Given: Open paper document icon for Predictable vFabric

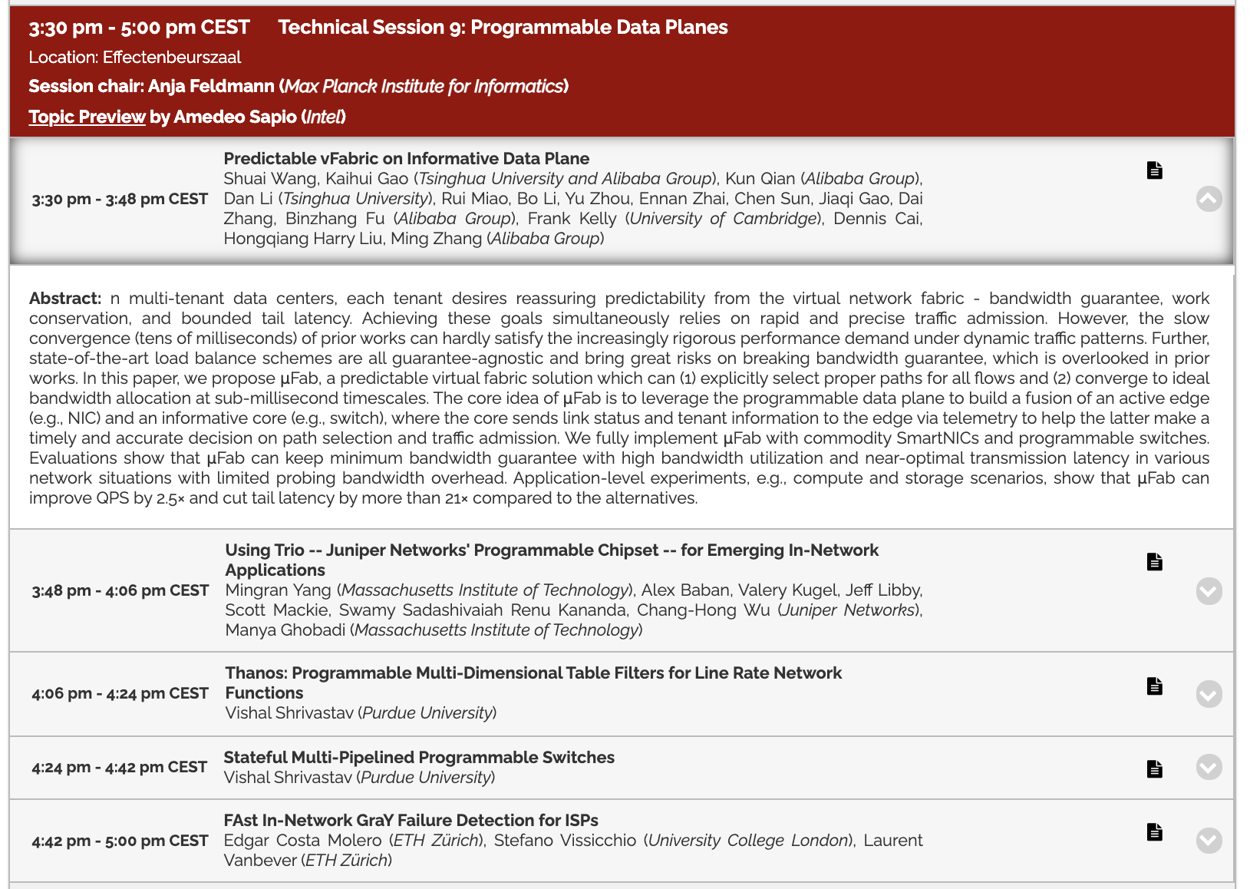Looking at the screenshot, I should 1154,170.
